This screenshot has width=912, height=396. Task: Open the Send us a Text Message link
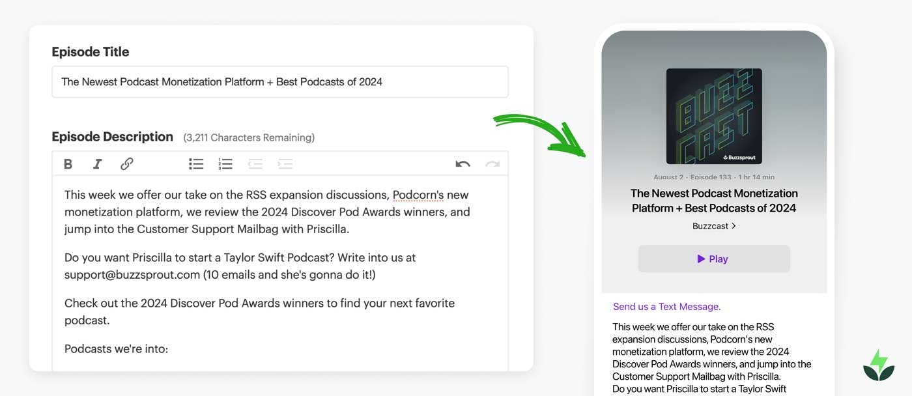666,306
